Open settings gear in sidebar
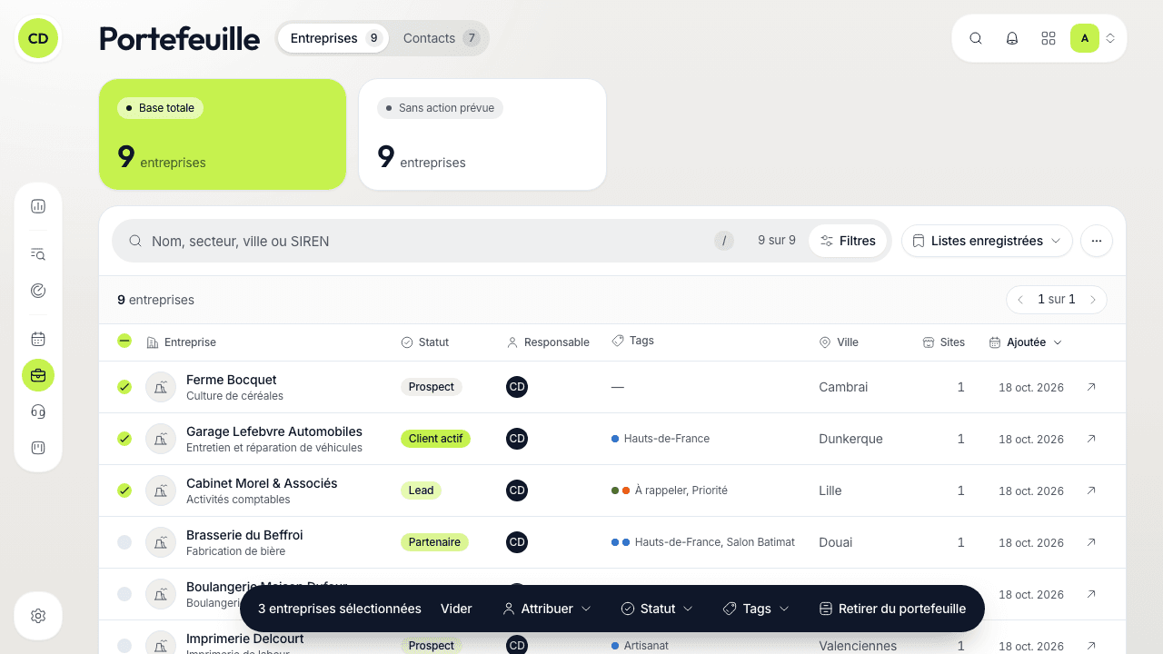Viewport: 1163px width, 654px height. [x=38, y=616]
